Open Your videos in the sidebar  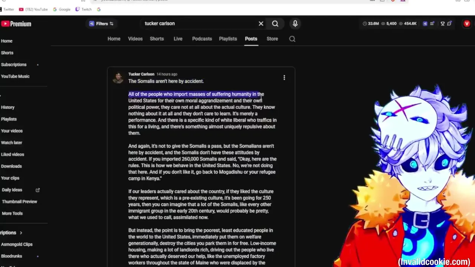[12, 131]
